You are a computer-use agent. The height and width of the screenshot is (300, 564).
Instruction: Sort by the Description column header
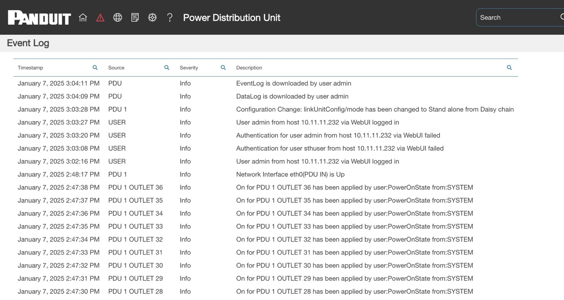coord(249,68)
